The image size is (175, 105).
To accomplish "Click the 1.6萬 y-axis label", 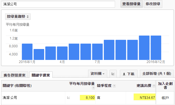I will tap(14, 30).
